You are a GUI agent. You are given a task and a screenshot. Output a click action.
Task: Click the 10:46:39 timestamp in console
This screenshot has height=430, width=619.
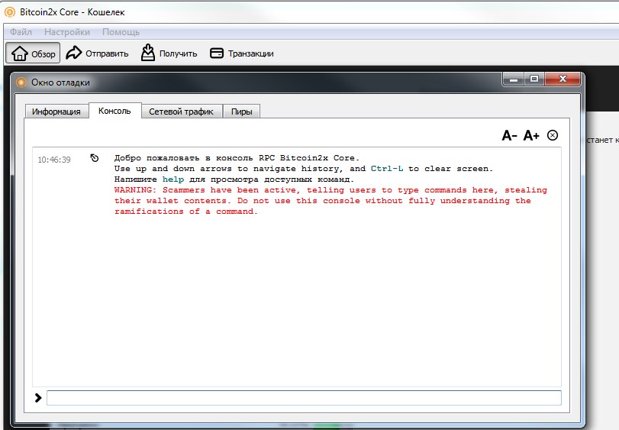(x=54, y=160)
